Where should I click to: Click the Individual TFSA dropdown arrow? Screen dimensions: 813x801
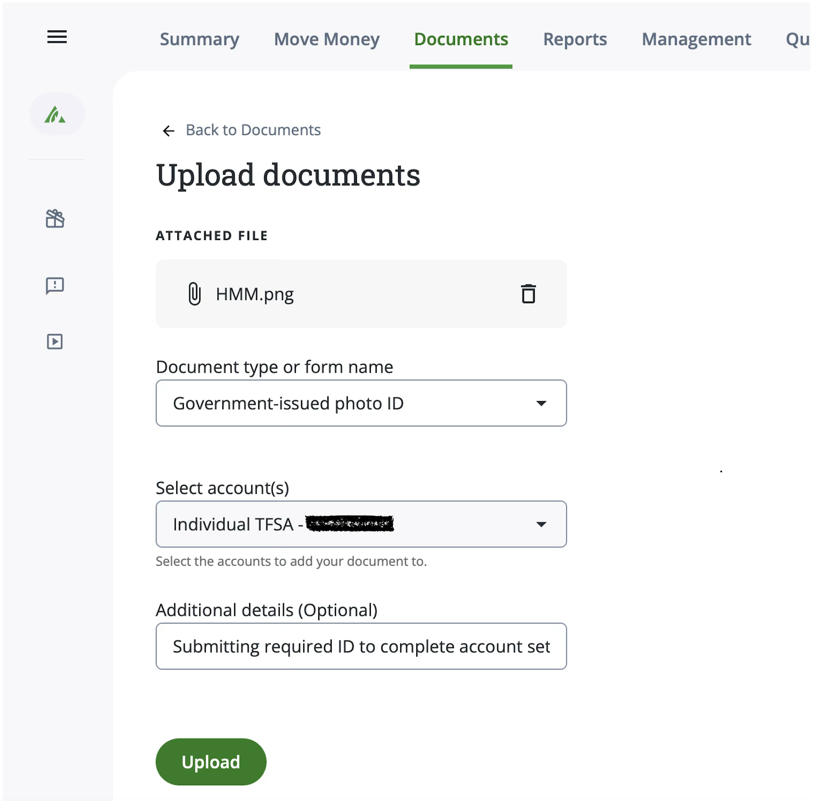[541, 524]
